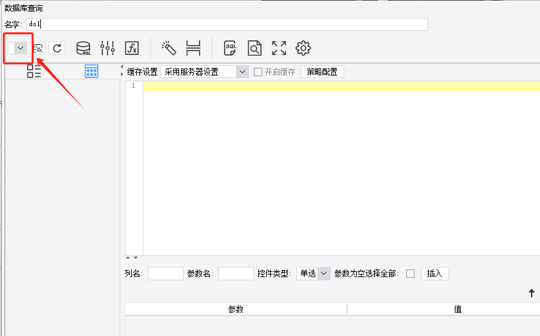Screen dimensions: 540x336
Task: Enable the 开启缓存 checkbox
Action: [x=258, y=72]
